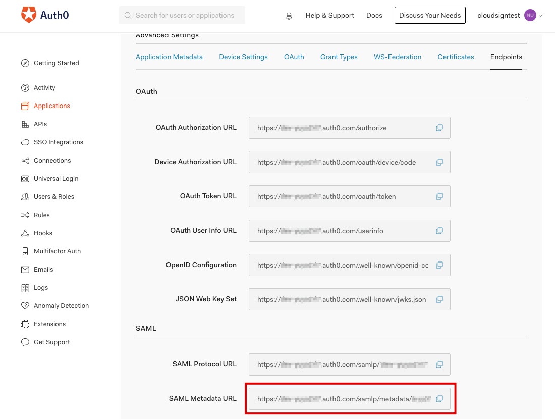
Task: Open the Grant Types tab
Action: click(x=339, y=57)
